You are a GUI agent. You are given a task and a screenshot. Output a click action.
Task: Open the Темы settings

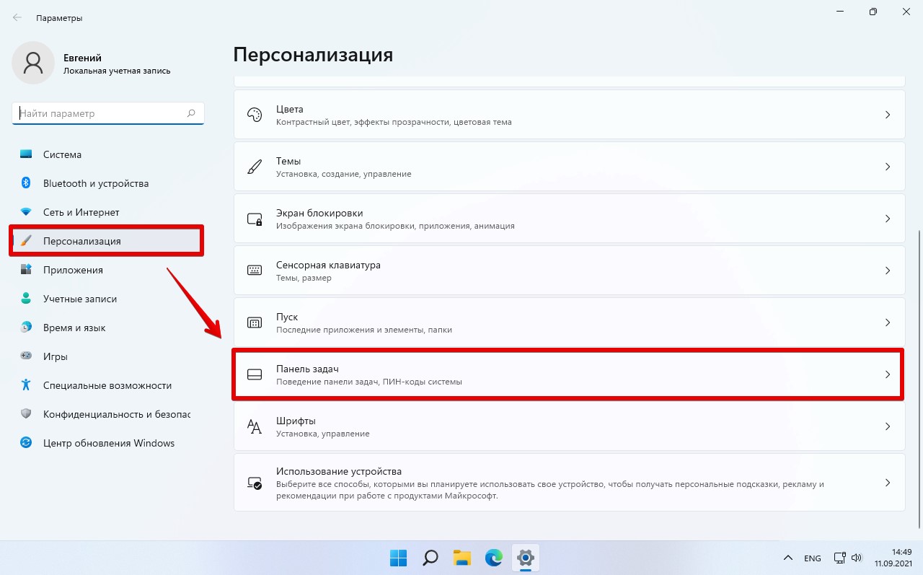[569, 167]
